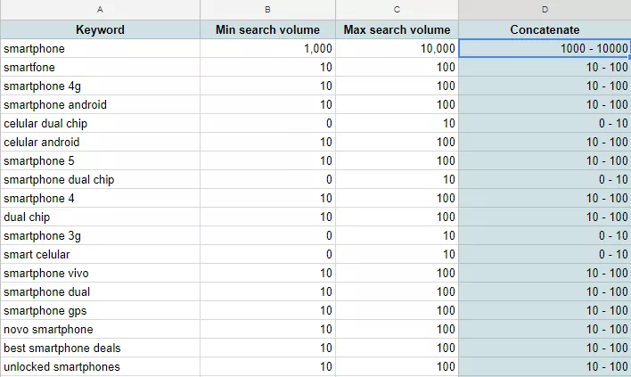
Task: Click '0 - 10' in celular dual chip row
Action: click(x=545, y=124)
